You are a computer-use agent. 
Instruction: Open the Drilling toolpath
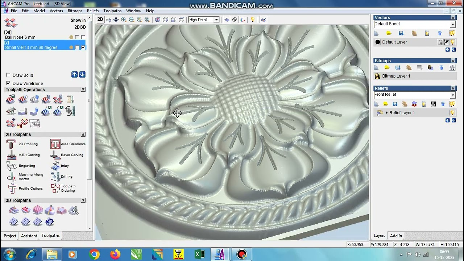[62, 177]
